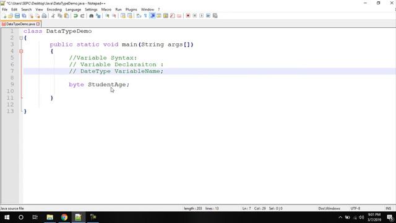This screenshot has height=223, width=396.
Task: Open the Plugins menu
Action: click(x=131, y=9)
